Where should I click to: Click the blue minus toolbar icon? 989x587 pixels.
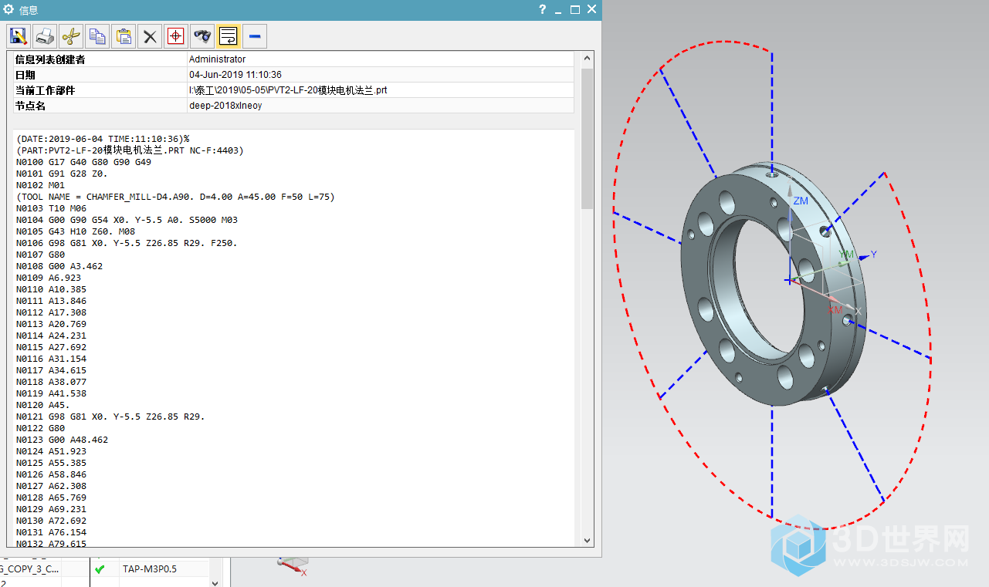tap(255, 35)
